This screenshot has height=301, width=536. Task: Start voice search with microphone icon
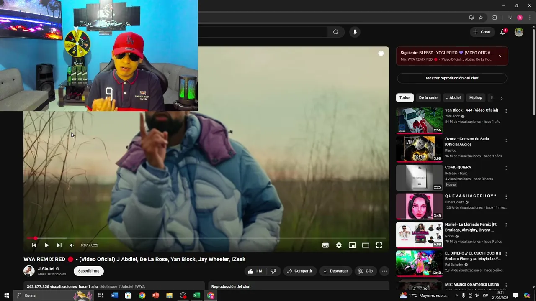point(355,32)
